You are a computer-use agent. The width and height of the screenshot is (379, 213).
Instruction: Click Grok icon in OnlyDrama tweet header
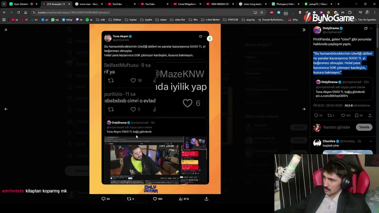(366, 28)
